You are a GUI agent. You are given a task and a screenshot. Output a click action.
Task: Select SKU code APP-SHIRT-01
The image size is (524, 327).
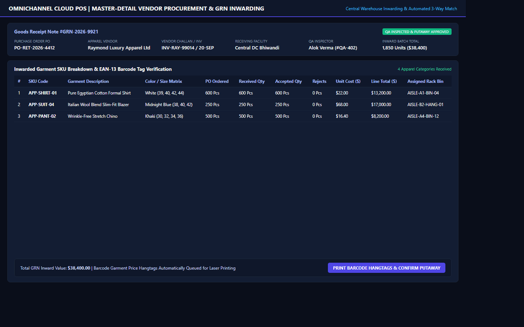43,93
